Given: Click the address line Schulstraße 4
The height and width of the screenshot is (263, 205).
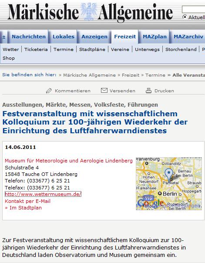Looking at the screenshot, I should [22, 168].
